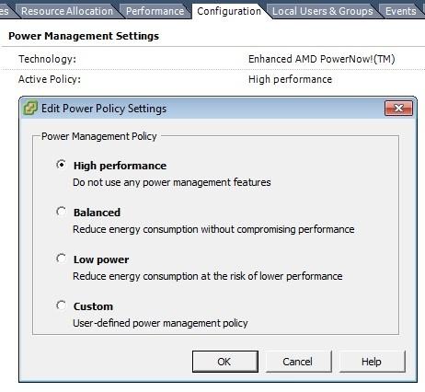Click the vSphere icon in dialog title
The image size is (425, 392).
click(x=30, y=108)
